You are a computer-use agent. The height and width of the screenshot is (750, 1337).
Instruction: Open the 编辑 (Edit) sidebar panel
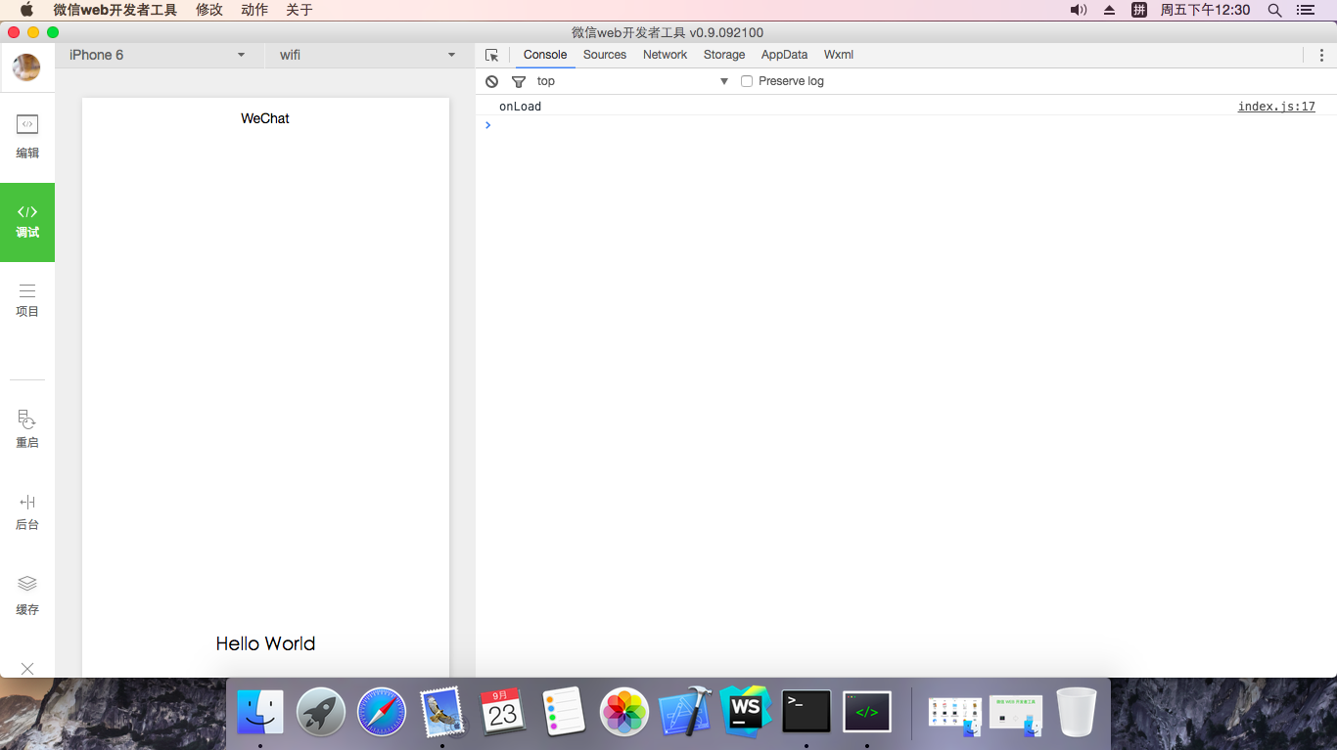point(27,137)
